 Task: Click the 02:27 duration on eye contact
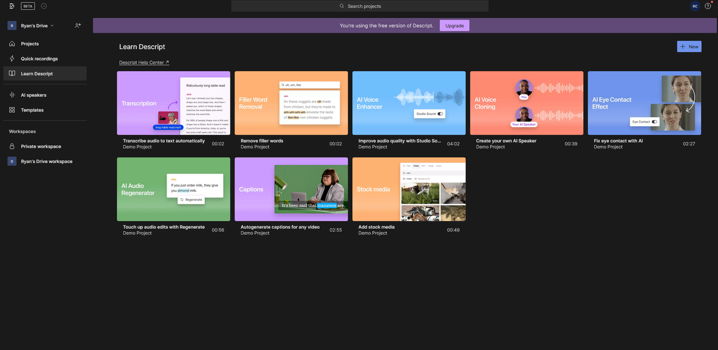pos(689,144)
